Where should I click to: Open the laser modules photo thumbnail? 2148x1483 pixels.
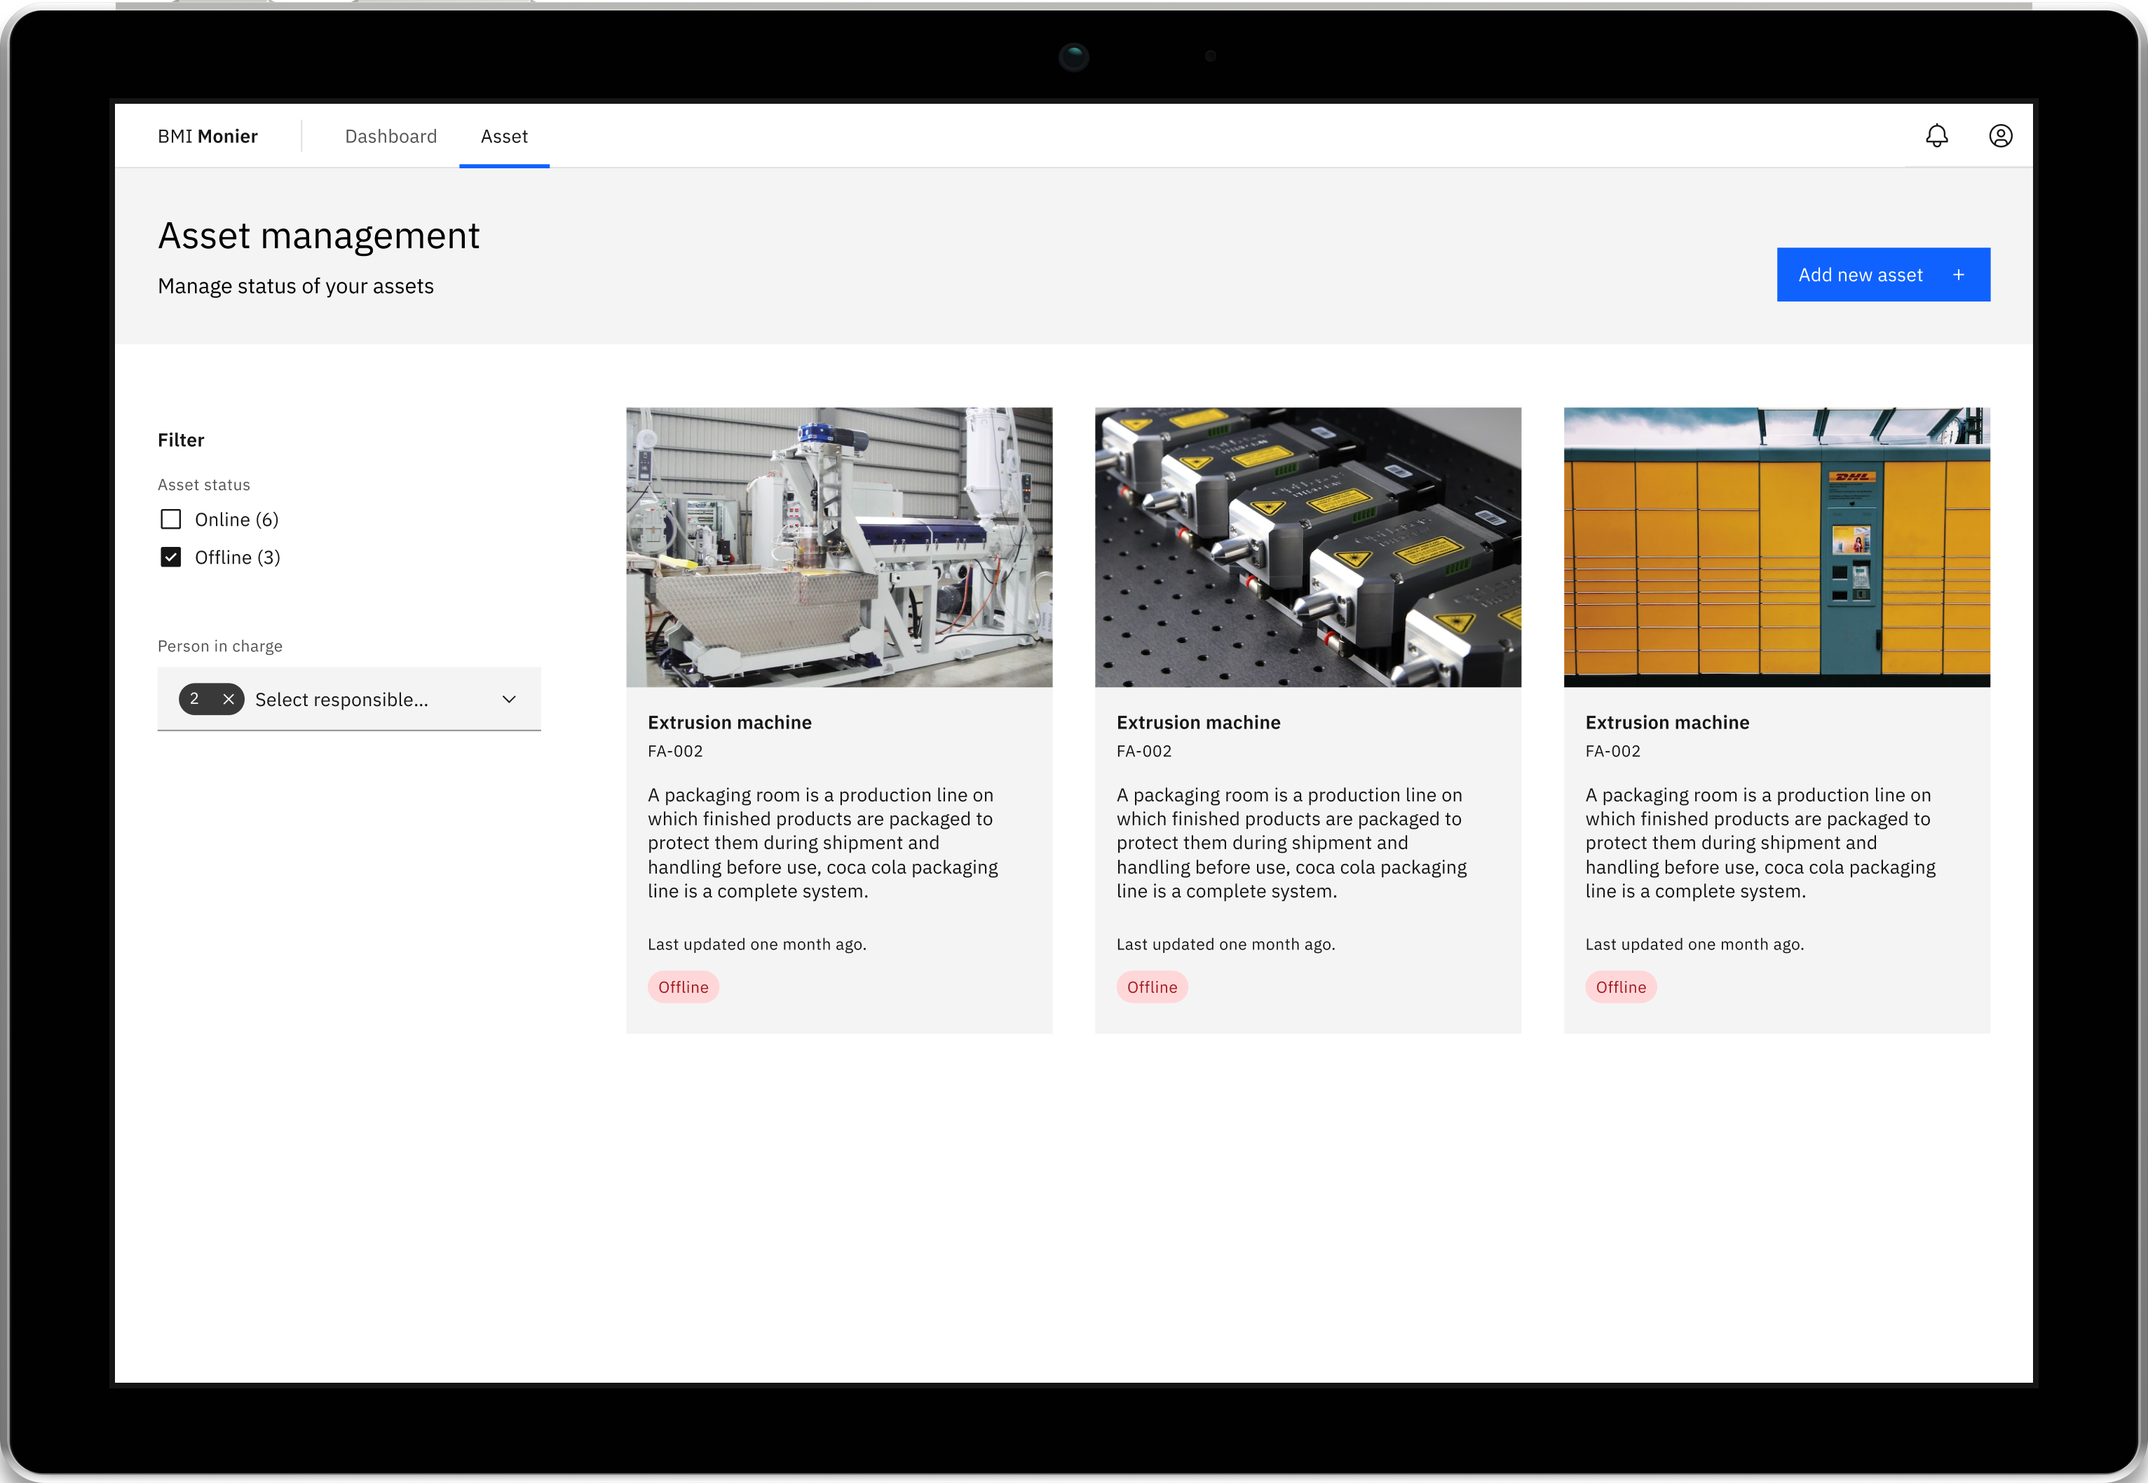[x=1307, y=548]
